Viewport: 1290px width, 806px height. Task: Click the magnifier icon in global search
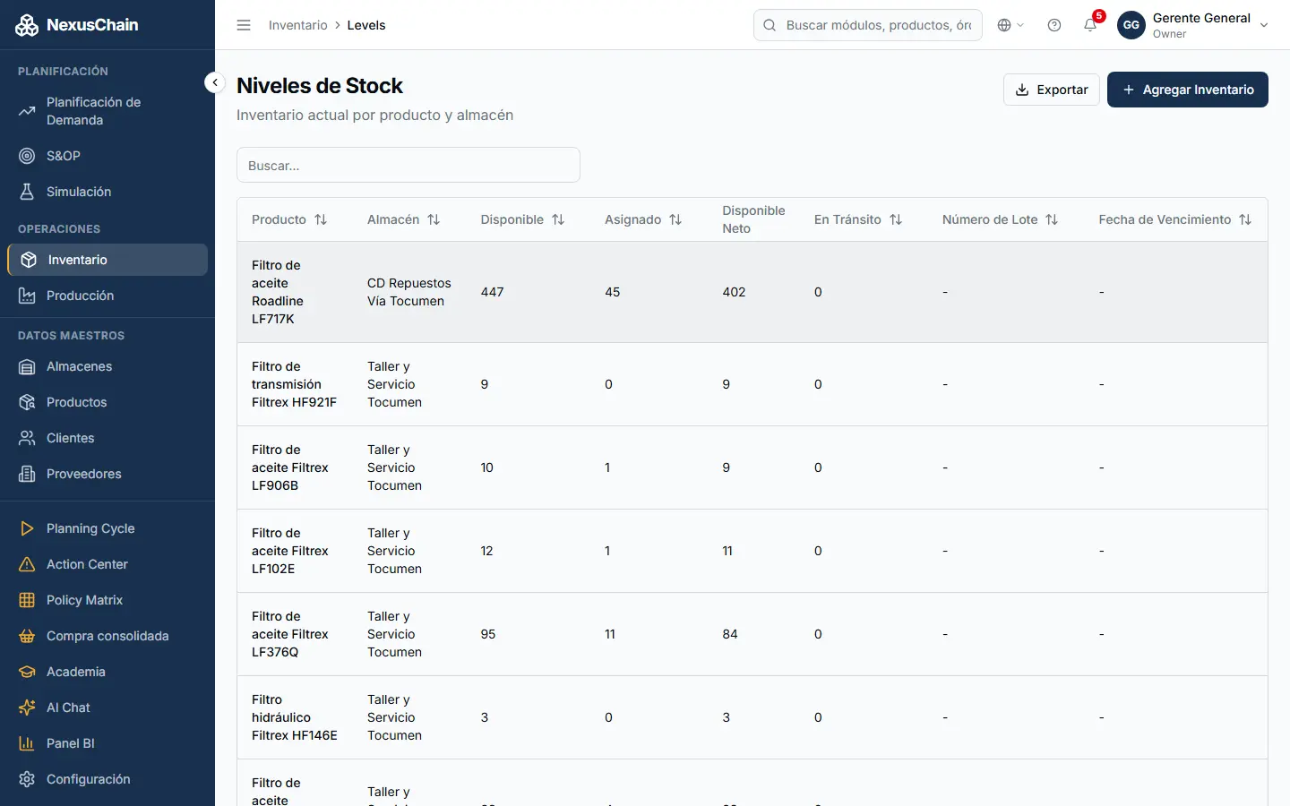click(770, 25)
